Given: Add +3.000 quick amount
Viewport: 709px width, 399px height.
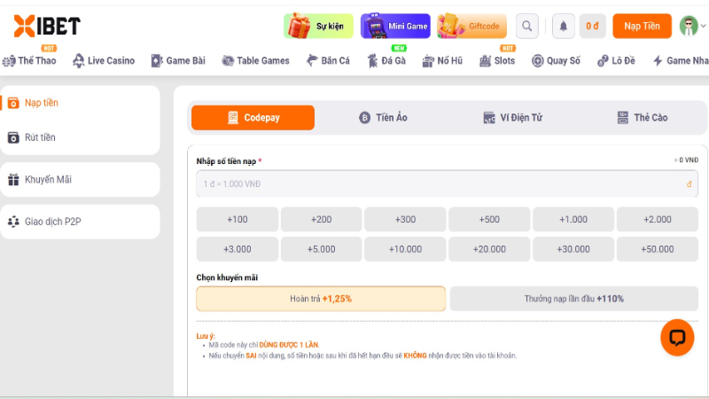Looking at the screenshot, I should 238,249.
